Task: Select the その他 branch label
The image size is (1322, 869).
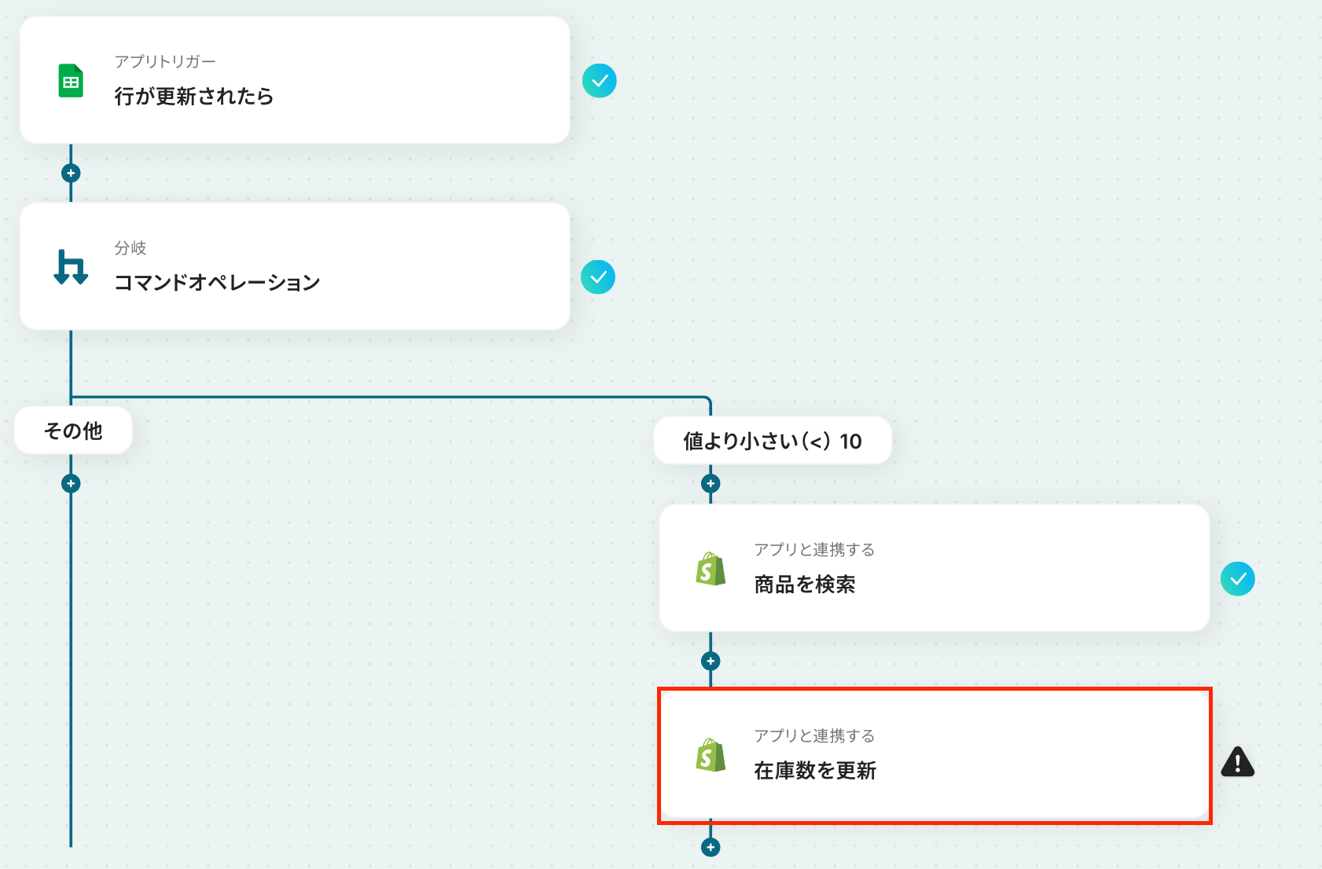Action: 73,431
